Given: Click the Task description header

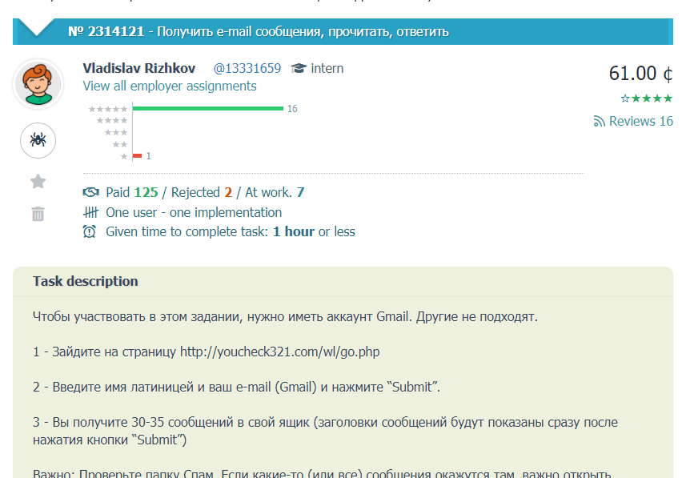Looking at the screenshot, I should click(86, 282).
